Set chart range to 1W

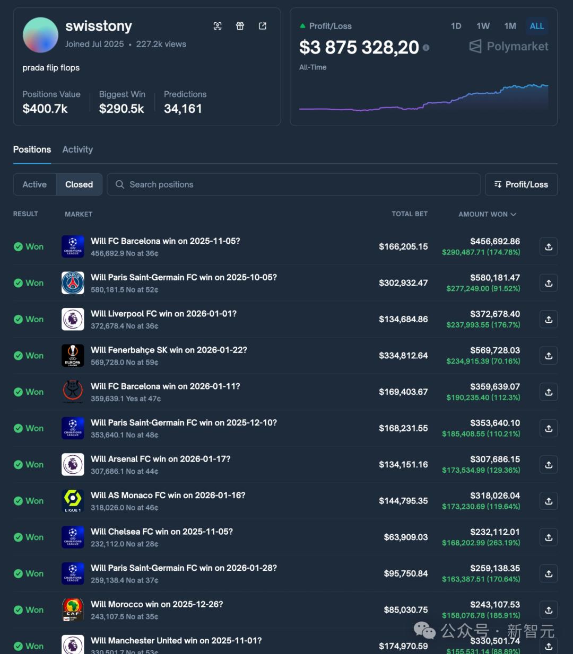(483, 26)
